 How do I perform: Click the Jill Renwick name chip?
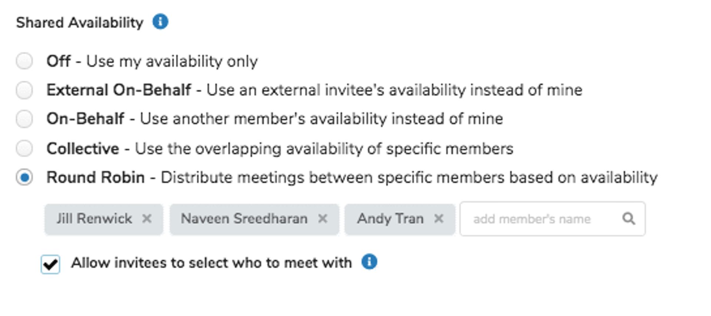[94, 219]
